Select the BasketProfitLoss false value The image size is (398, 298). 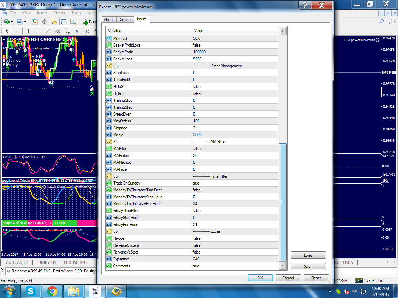235,45
